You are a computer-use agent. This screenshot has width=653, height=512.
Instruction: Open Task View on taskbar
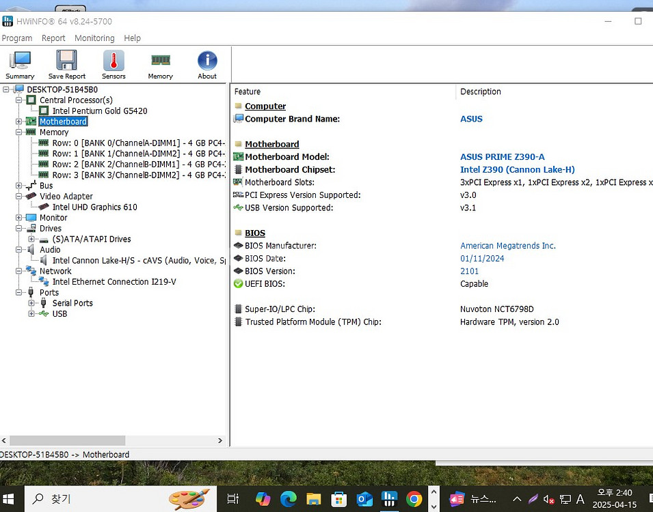tap(232, 499)
